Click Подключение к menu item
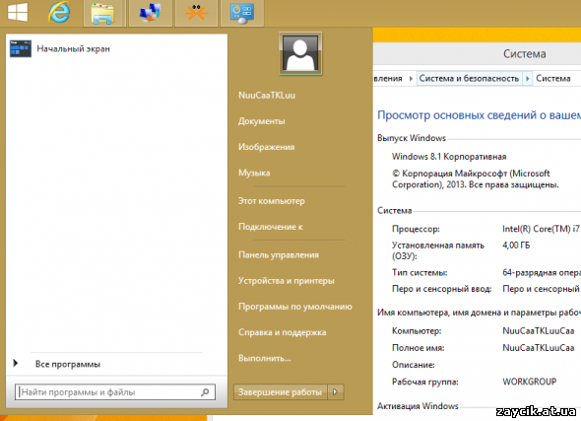 (271, 227)
